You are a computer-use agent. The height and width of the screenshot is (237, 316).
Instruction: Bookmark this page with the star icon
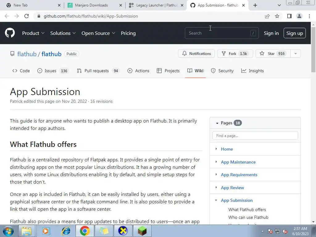[x=277, y=16]
